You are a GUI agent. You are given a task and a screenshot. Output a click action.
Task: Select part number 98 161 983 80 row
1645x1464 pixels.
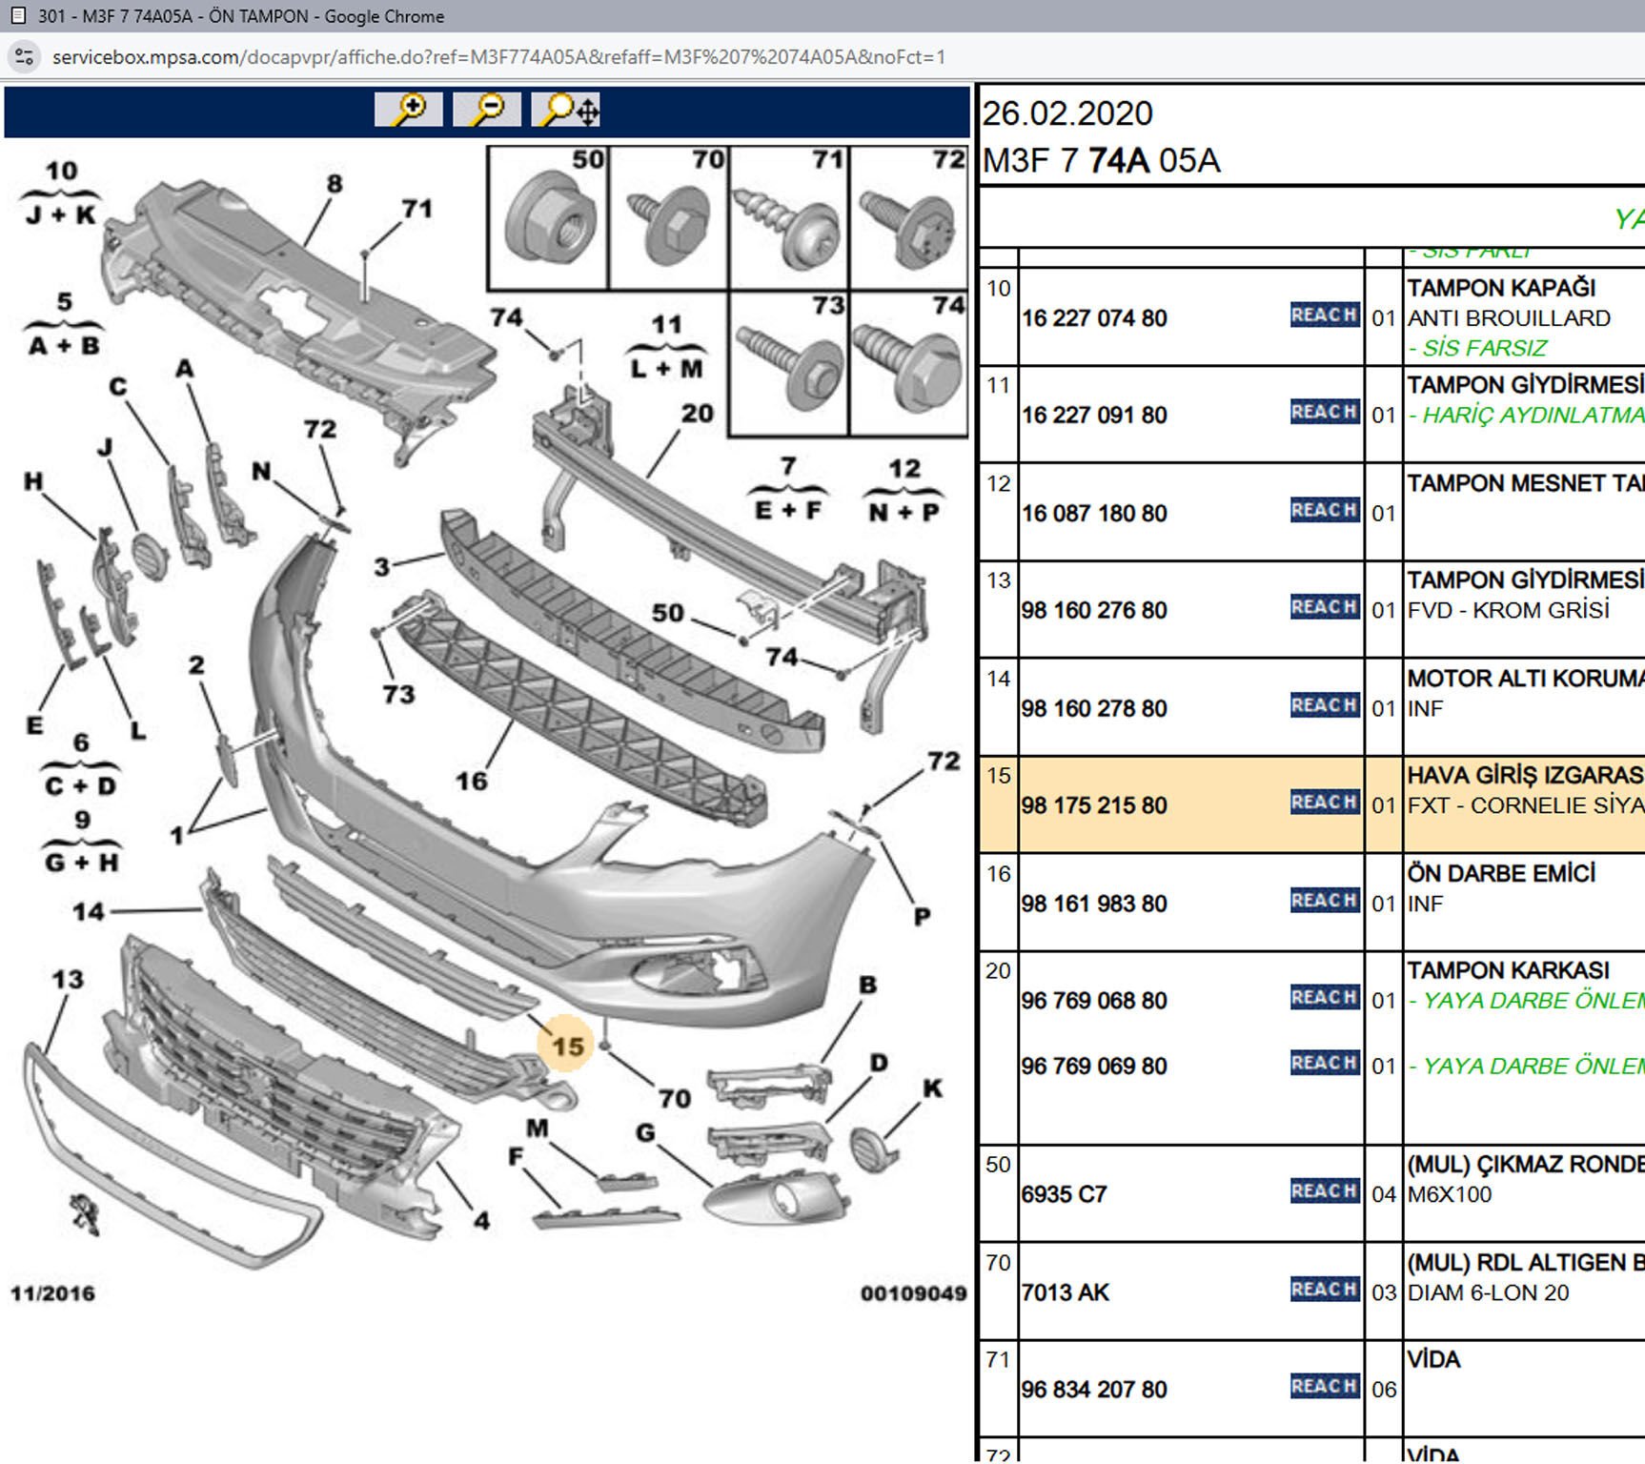click(1093, 904)
